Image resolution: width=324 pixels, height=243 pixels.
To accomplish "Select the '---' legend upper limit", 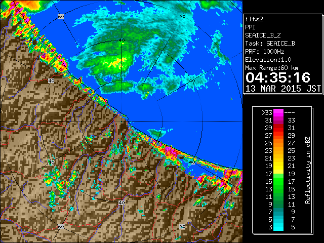I will (290, 113).
